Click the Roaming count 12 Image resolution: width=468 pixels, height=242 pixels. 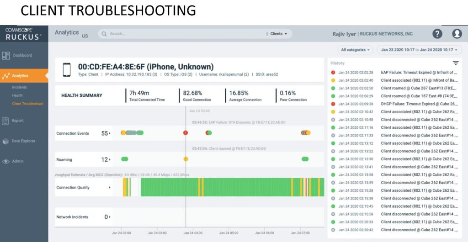pyautogui.click(x=105, y=160)
